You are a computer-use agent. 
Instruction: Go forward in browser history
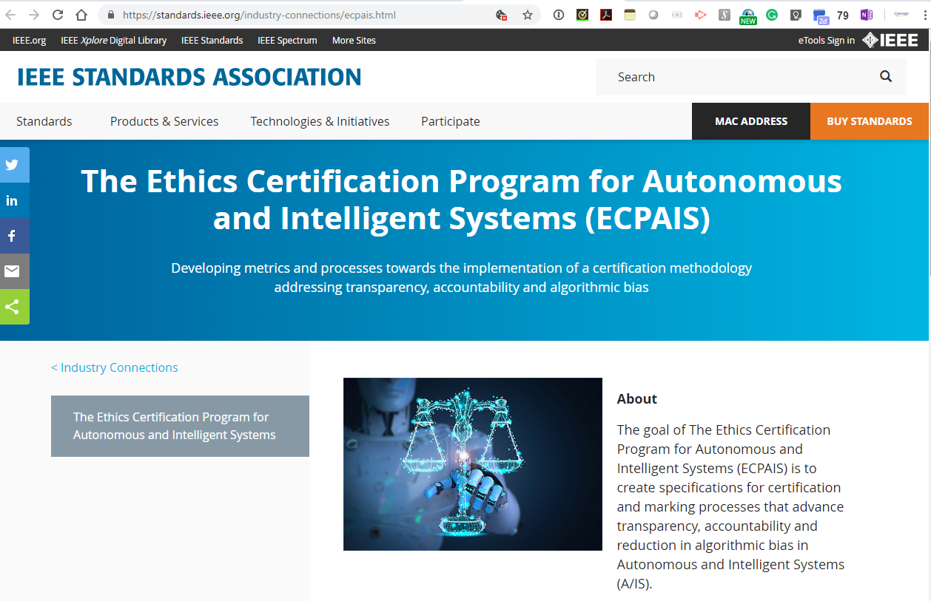click(x=34, y=15)
